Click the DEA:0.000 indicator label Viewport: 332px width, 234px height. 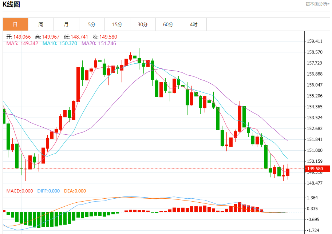pos(75,191)
